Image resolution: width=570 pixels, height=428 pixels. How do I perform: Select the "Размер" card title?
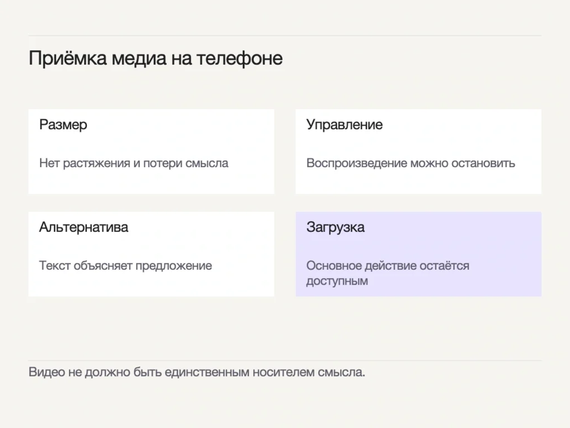pos(63,125)
